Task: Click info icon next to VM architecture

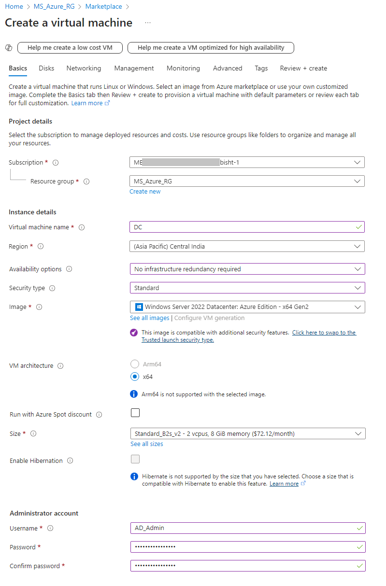Action: point(60,366)
